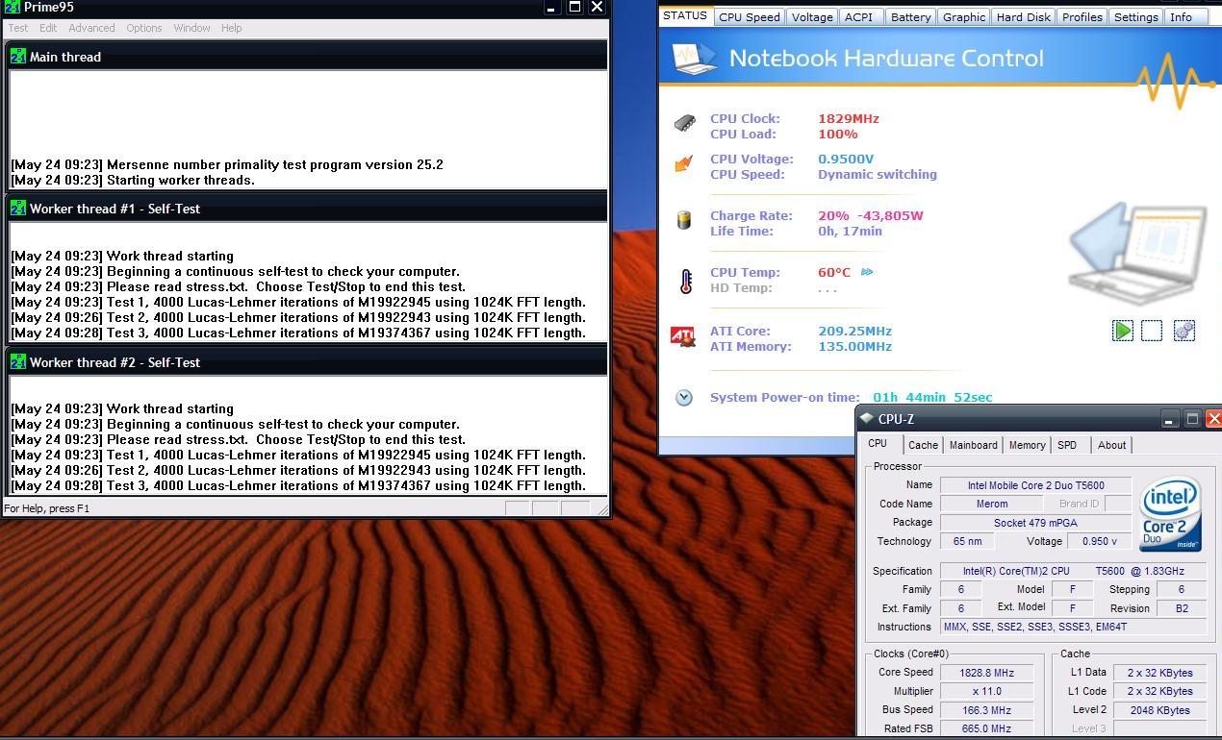Click the ATI logo icon
The width and height of the screenshot is (1222, 740).
pos(683,336)
